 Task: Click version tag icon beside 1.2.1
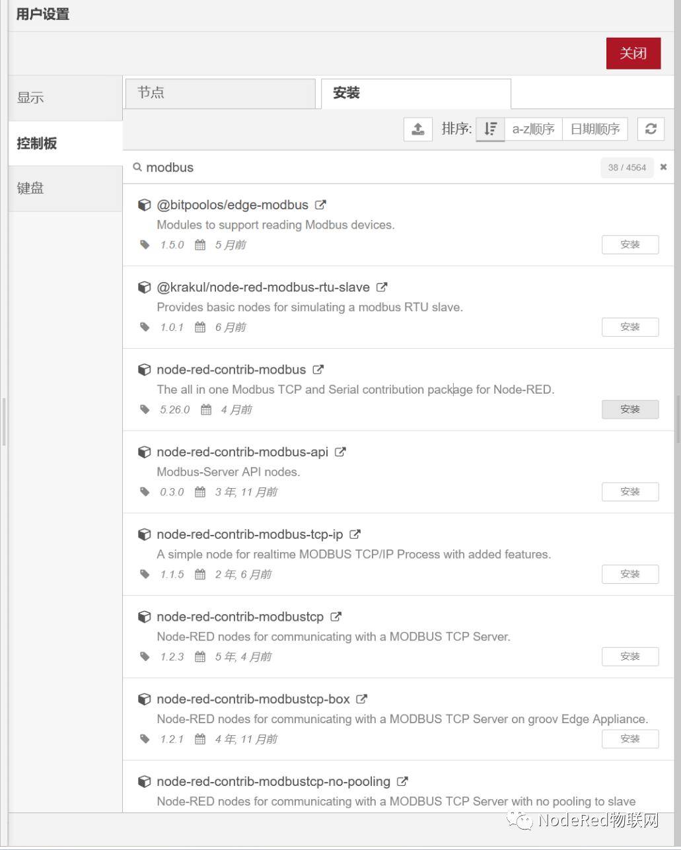(145, 739)
